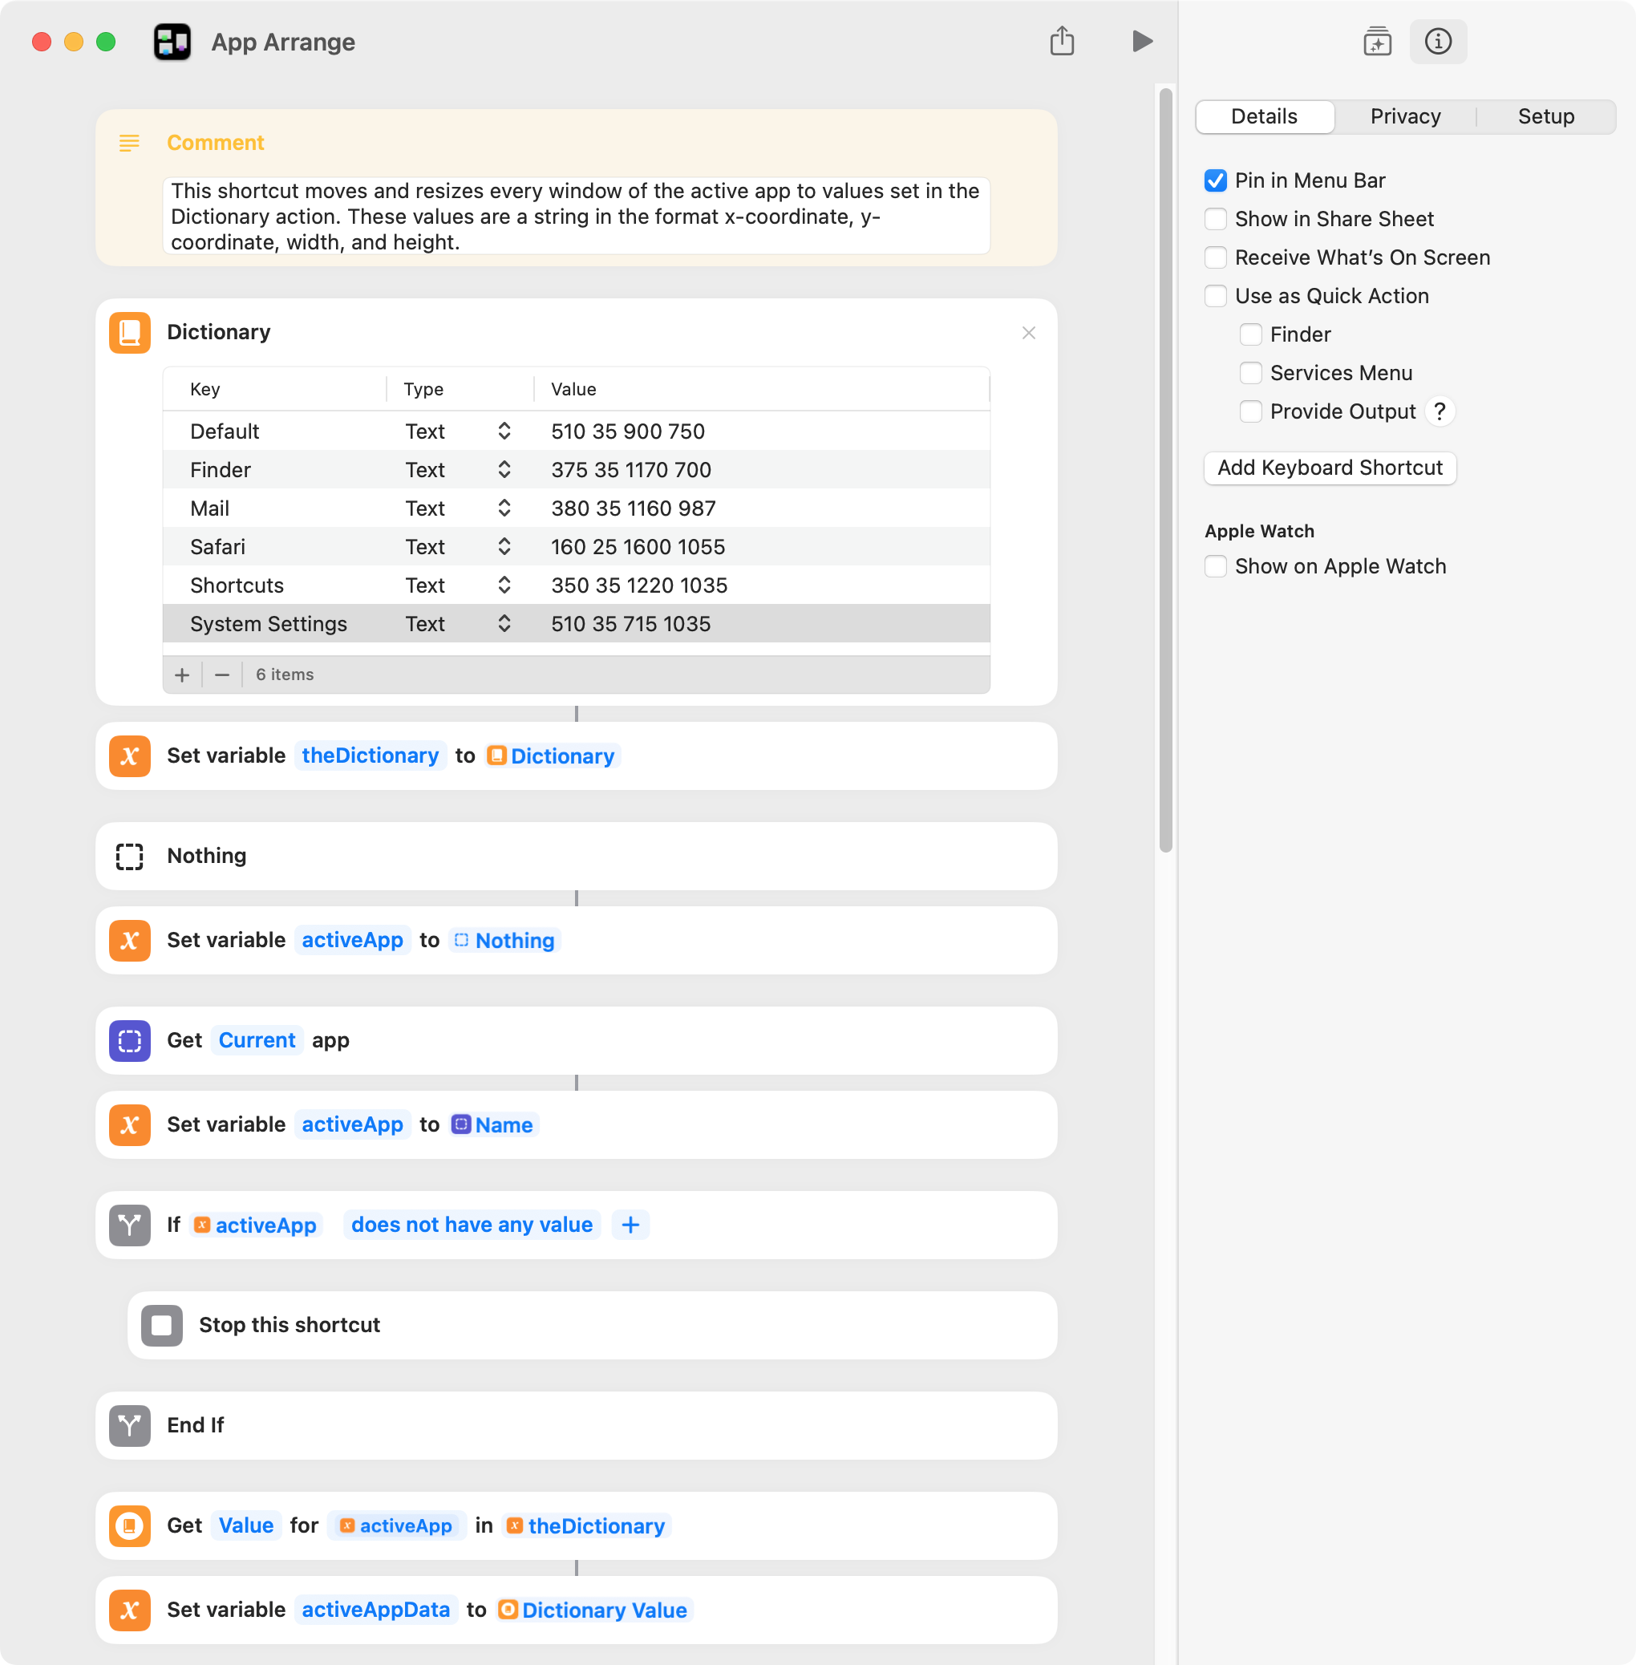Remove the selected dictionary item with minus
Image resolution: width=1636 pixels, height=1665 pixels.
221,675
